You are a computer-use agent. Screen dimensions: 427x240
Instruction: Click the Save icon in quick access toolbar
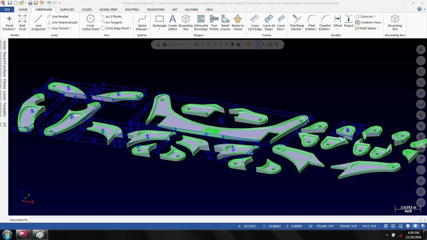pyautogui.click(x=10, y=3)
